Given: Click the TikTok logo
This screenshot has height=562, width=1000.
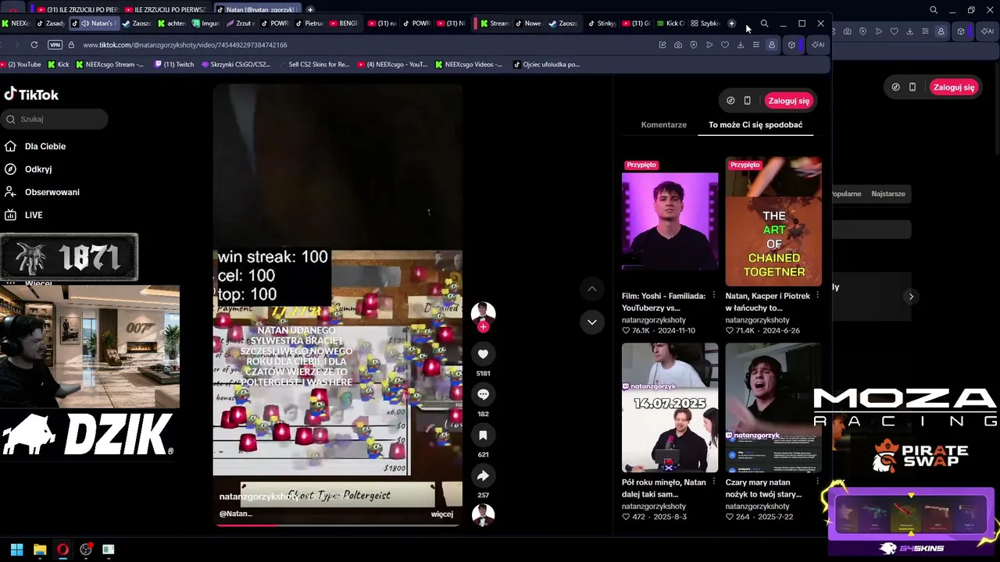Looking at the screenshot, I should [x=31, y=94].
